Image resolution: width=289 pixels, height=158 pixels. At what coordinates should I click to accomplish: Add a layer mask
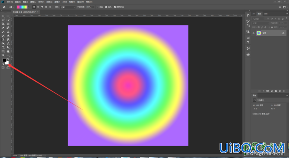(267, 91)
